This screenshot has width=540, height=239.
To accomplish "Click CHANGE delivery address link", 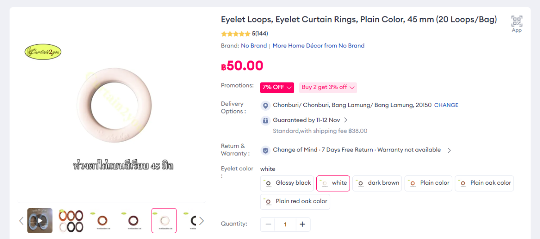I will pyautogui.click(x=446, y=105).
